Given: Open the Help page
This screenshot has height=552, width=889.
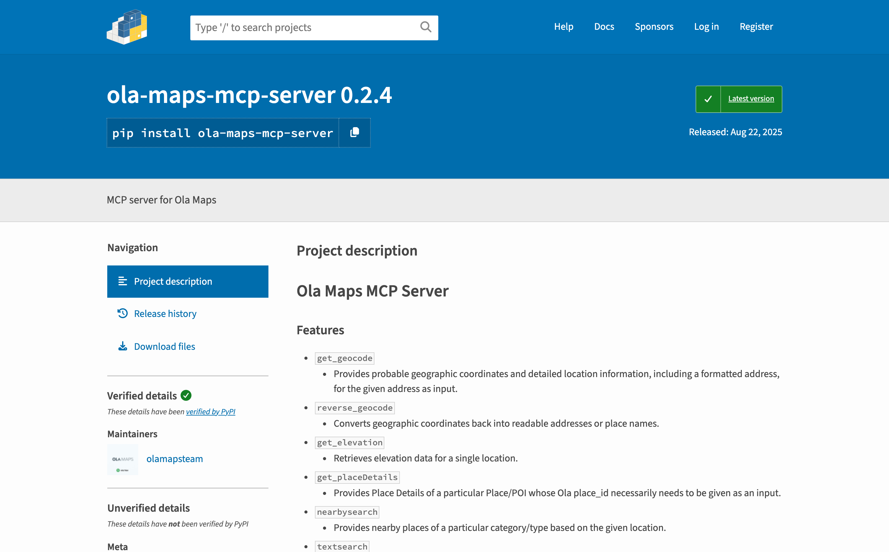Looking at the screenshot, I should tap(564, 27).
